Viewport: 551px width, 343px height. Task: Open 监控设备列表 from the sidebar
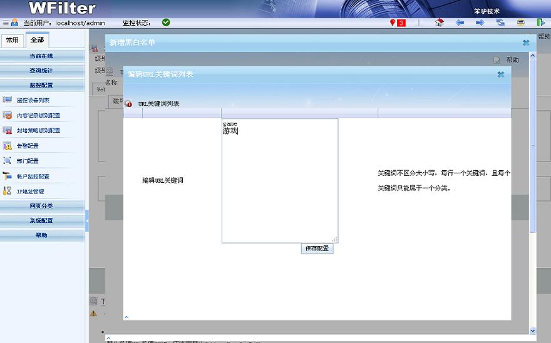(33, 100)
